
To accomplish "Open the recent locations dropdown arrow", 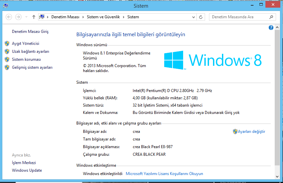I will [26, 17].
